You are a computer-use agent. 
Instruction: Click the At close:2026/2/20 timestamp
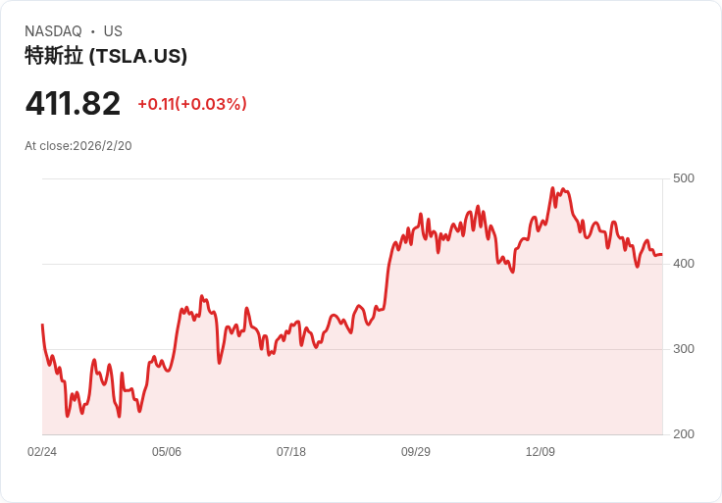coord(78,146)
